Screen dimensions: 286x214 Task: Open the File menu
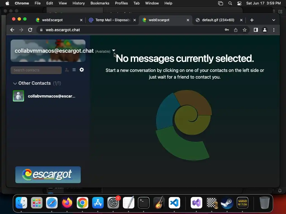click(x=38, y=3)
